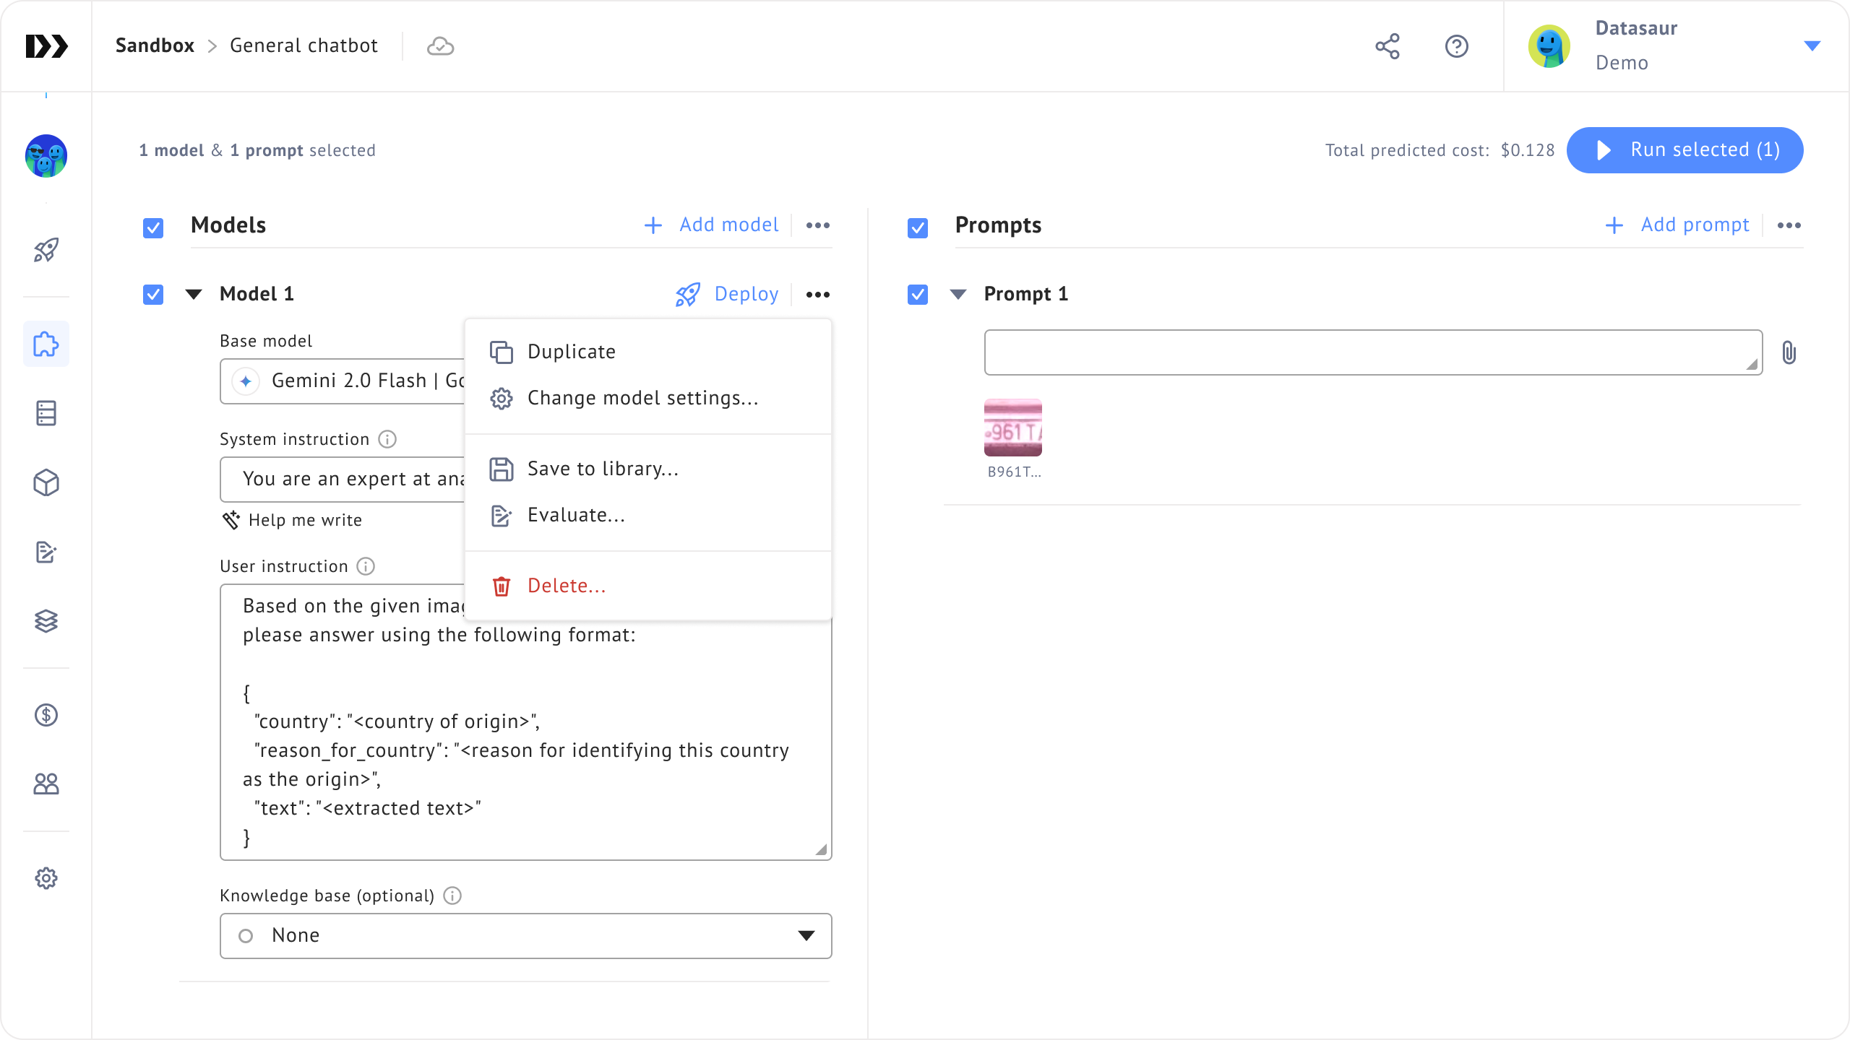Click the paperclip attachment icon
This screenshot has height=1040, width=1850.
tap(1789, 352)
